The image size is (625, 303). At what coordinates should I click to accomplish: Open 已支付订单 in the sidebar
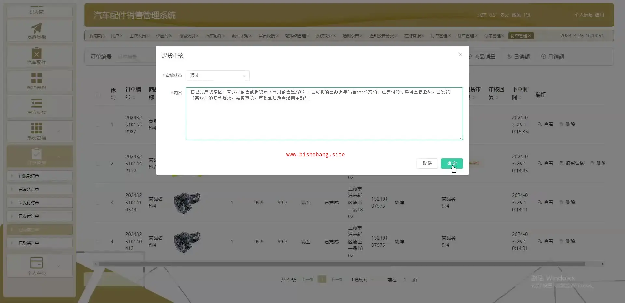[x=39, y=216]
